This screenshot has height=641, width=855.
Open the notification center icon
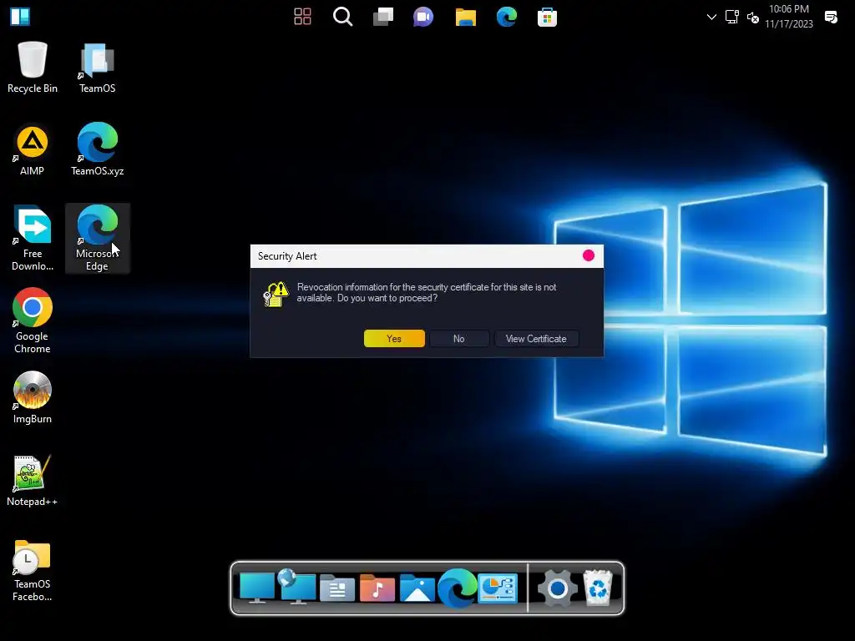pyautogui.click(x=831, y=17)
